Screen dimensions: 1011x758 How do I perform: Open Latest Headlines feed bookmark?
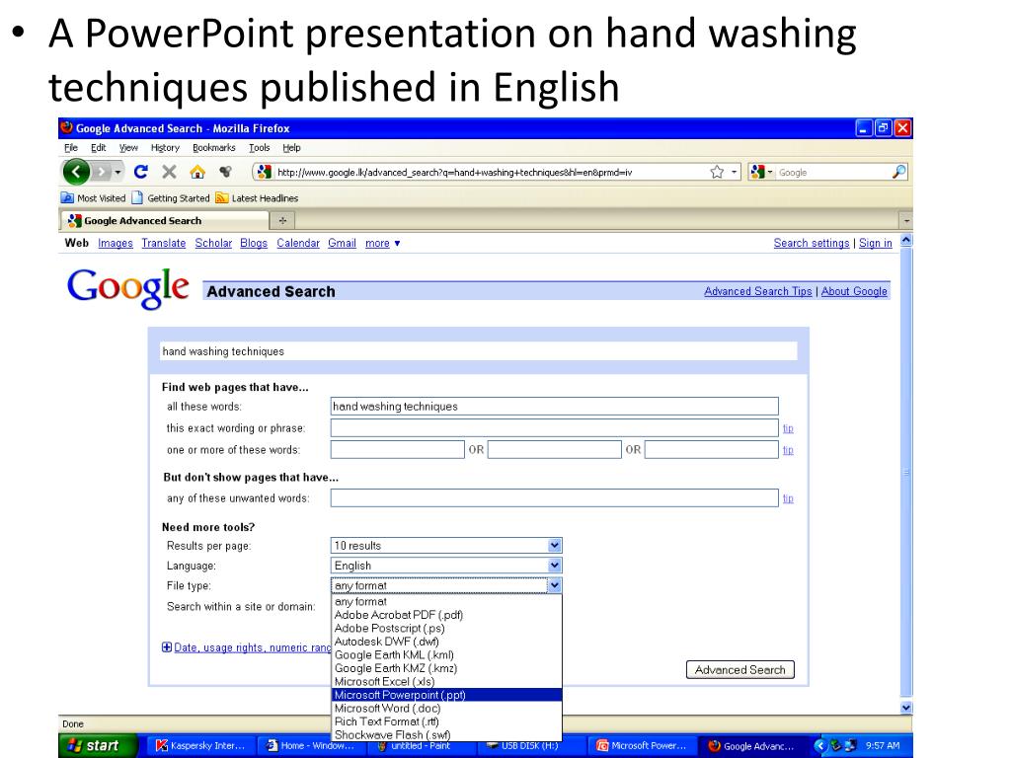click(x=258, y=197)
